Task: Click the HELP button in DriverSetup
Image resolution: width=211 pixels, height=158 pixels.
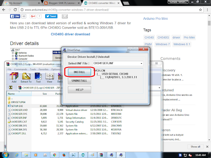Action: click(x=79, y=90)
